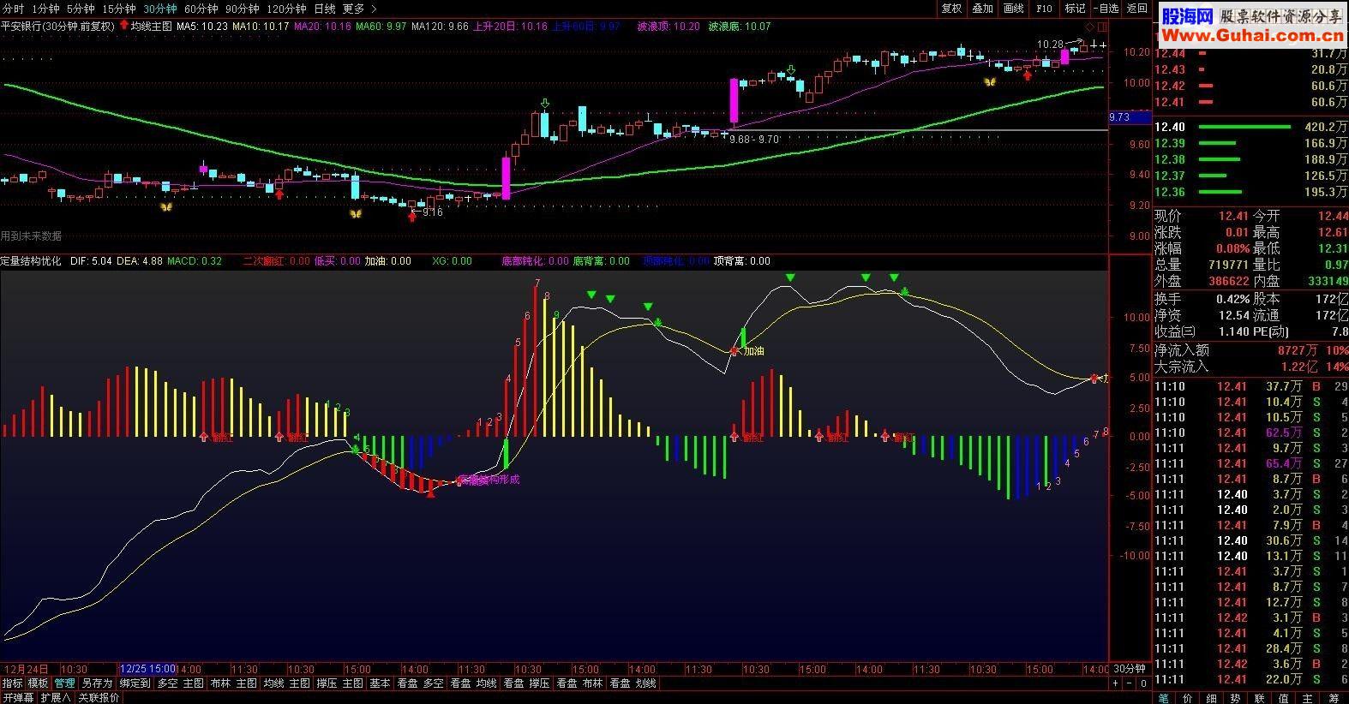
Task: Select the 基本 indicator tab
Action: click(380, 683)
